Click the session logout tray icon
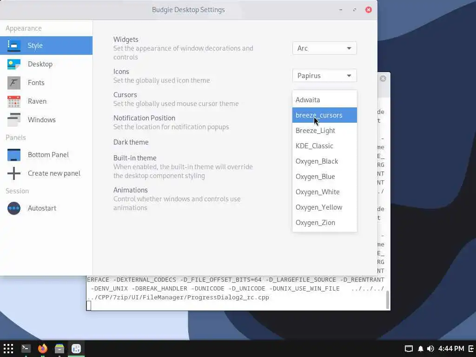Screen dimensions: 476x357 click(x=471, y=349)
